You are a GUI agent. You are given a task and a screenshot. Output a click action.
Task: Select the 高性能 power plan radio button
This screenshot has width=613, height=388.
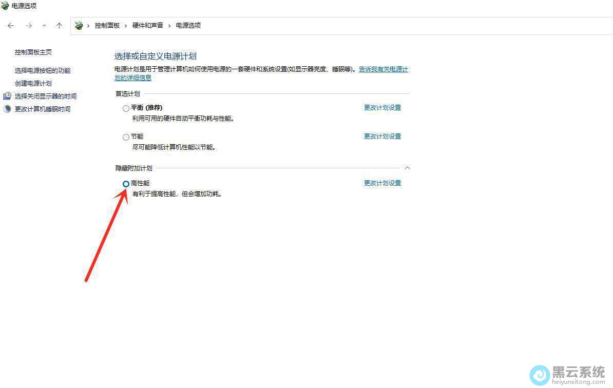click(x=126, y=184)
